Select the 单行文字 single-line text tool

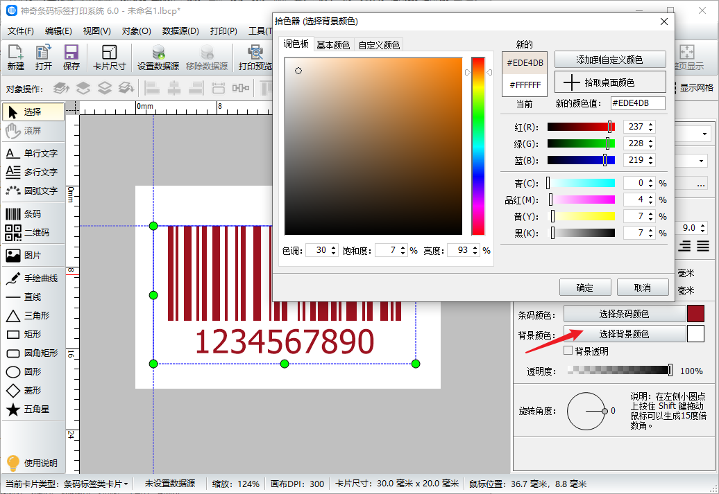pyautogui.click(x=33, y=153)
